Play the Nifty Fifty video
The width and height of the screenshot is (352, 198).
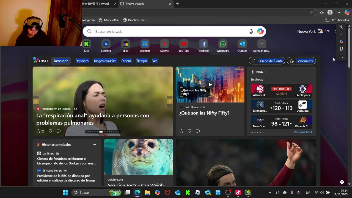point(210,84)
